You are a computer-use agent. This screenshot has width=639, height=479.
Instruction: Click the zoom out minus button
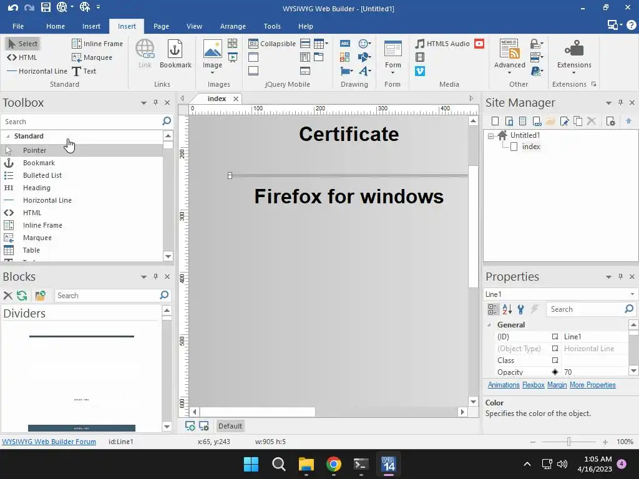[x=533, y=442]
